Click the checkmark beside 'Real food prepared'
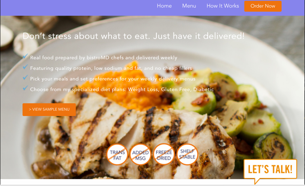Viewport: 305px width, 186px height. coord(25,56)
